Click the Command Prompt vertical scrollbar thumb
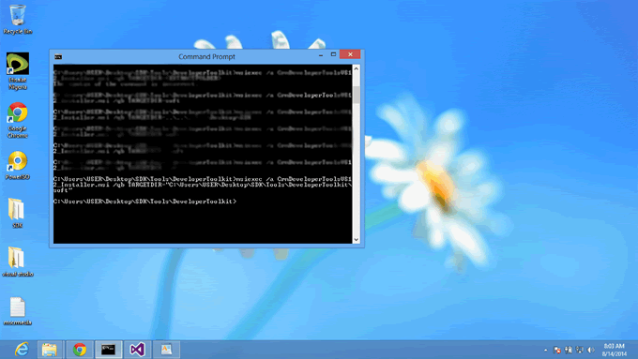This screenshot has width=638, height=359. (x=356, y=95)
